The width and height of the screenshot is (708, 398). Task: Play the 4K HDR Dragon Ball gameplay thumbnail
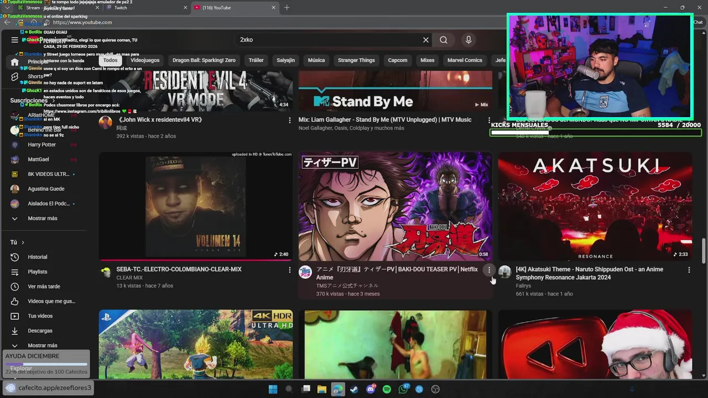click(x=196, y=344)
